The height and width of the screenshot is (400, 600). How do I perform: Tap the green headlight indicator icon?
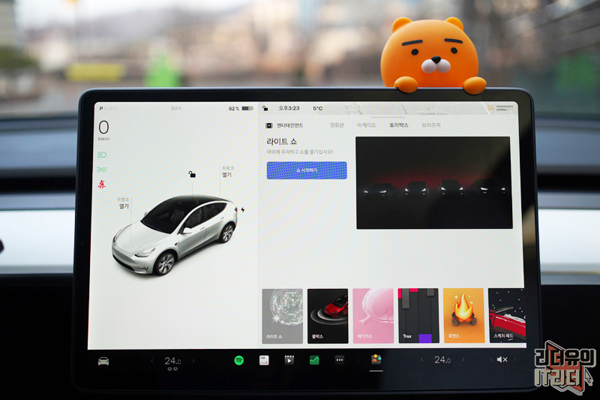[102, 155]
